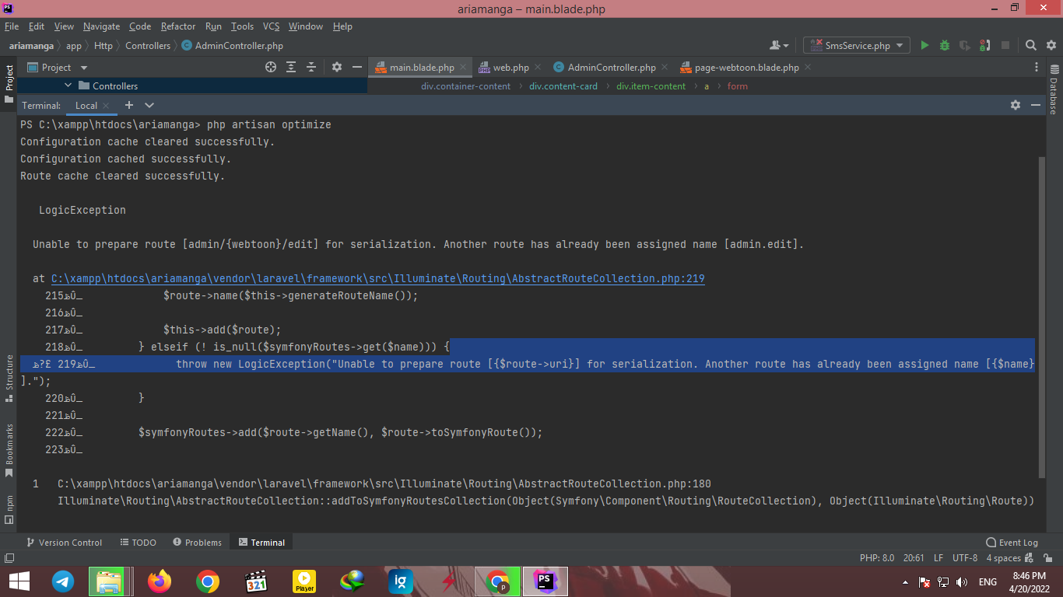The image size is (1063, 597).
Task: Open terminal session options dropdown arrow
Action: [x=149, y=105]
